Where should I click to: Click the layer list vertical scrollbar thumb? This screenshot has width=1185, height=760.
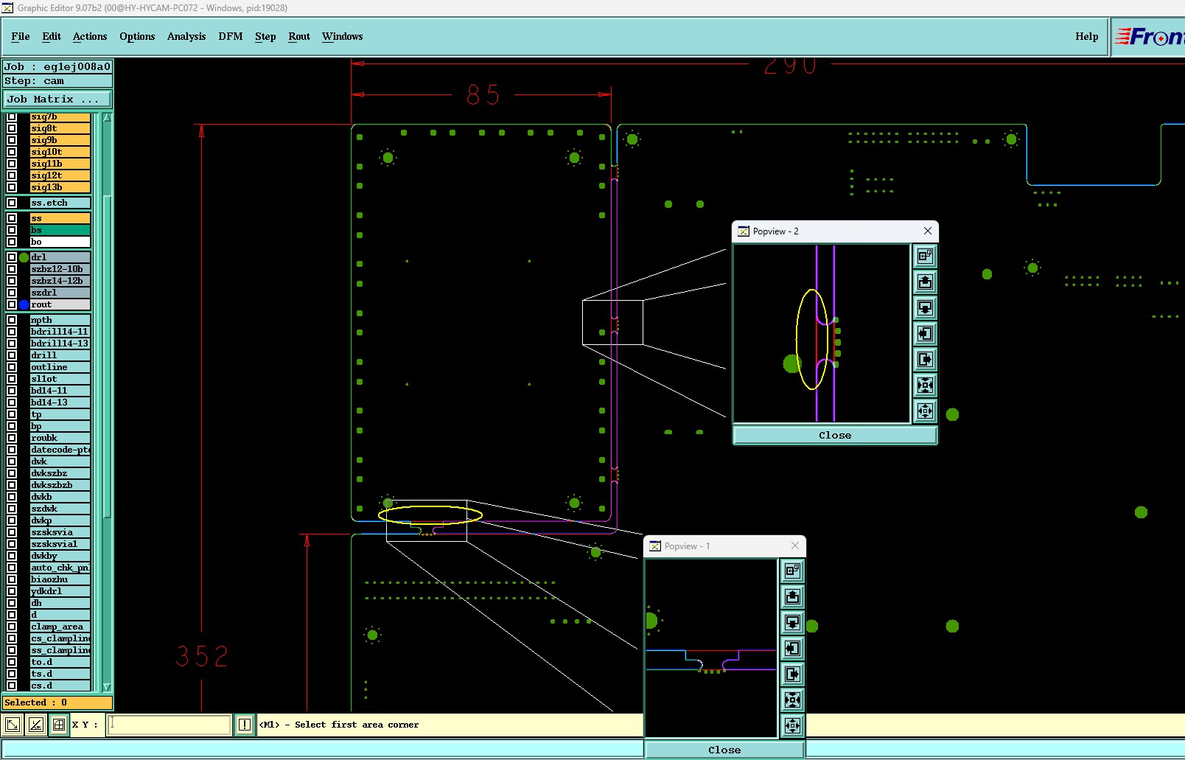point(107,355)
